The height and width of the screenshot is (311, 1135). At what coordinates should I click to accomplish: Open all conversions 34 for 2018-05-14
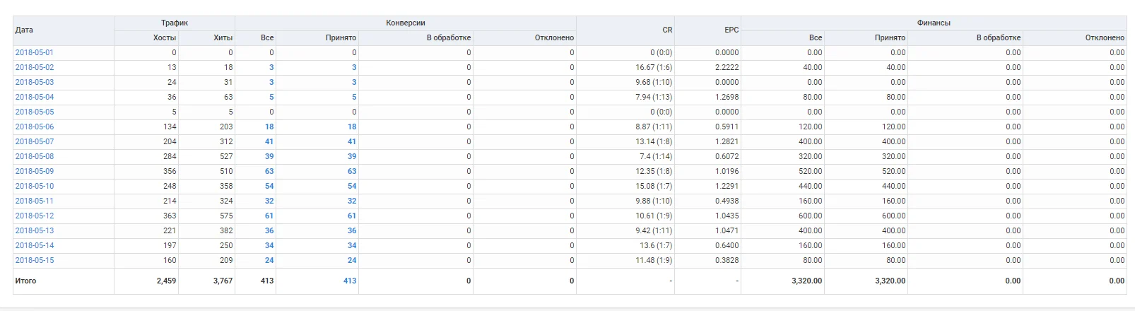tap(269, 245)
